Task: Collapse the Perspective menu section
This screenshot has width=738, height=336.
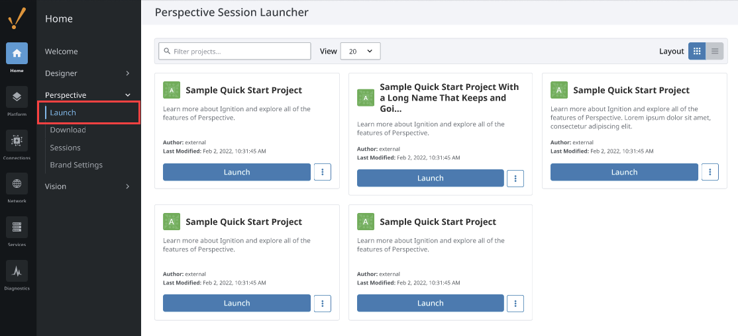Action: click(88, 95)
